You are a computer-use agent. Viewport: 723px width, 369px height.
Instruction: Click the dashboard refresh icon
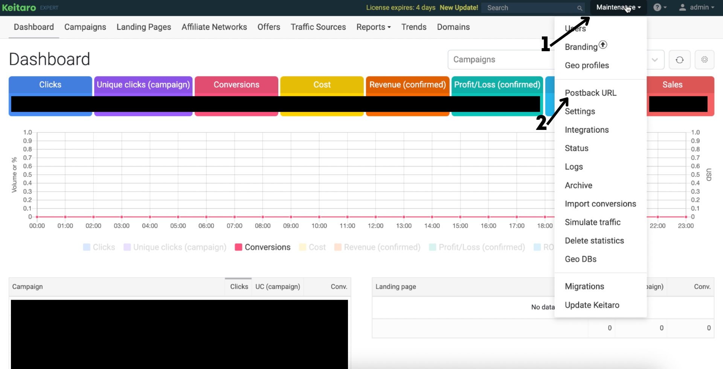coord(679,60)
